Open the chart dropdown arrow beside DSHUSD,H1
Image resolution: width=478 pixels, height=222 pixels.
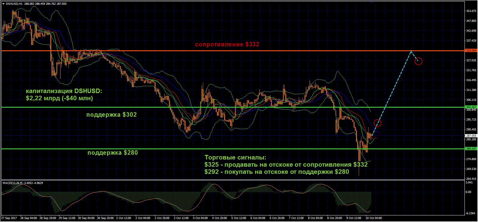3,4
